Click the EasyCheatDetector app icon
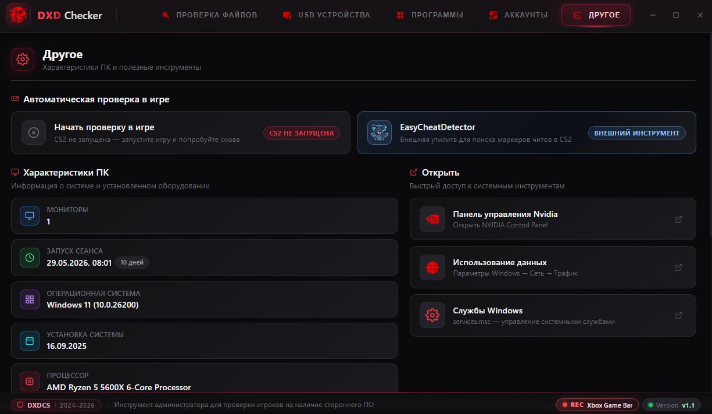This screenshot has width=712, height=414. coord(380,133)
